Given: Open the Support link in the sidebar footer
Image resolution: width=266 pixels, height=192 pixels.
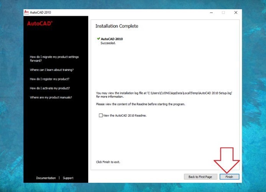Looking at the screenshot, I should click(68, 178).
